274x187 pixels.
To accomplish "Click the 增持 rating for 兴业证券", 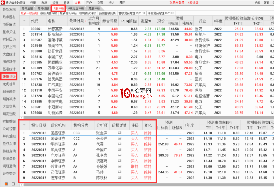I will (134, 166).
